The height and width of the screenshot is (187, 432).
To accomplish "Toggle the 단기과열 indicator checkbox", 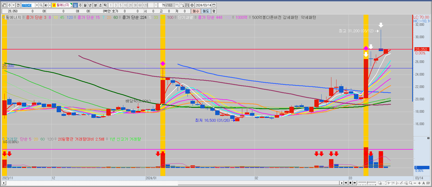I will pos(176,17).
